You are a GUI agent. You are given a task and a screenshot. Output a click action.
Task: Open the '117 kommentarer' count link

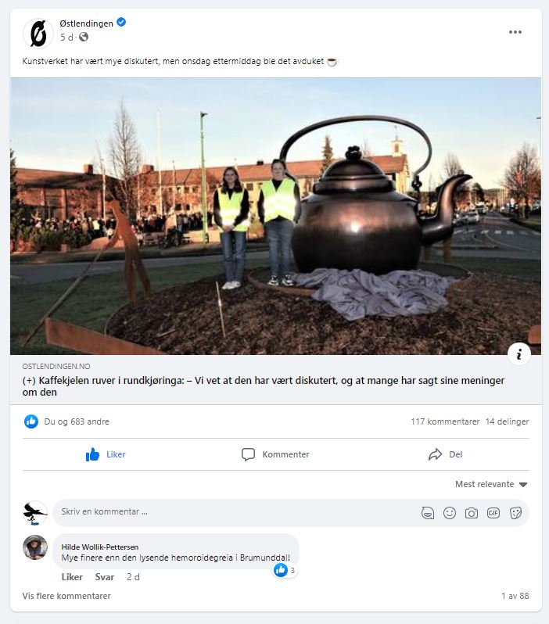(445, 421)
